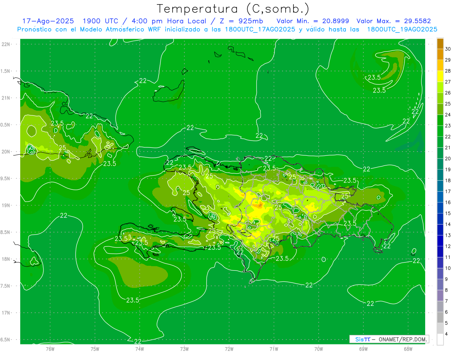Click the legend scale value 10
The height and width of the screenshot is (354, 458).
pyautogui.click(x=448, y=268)
